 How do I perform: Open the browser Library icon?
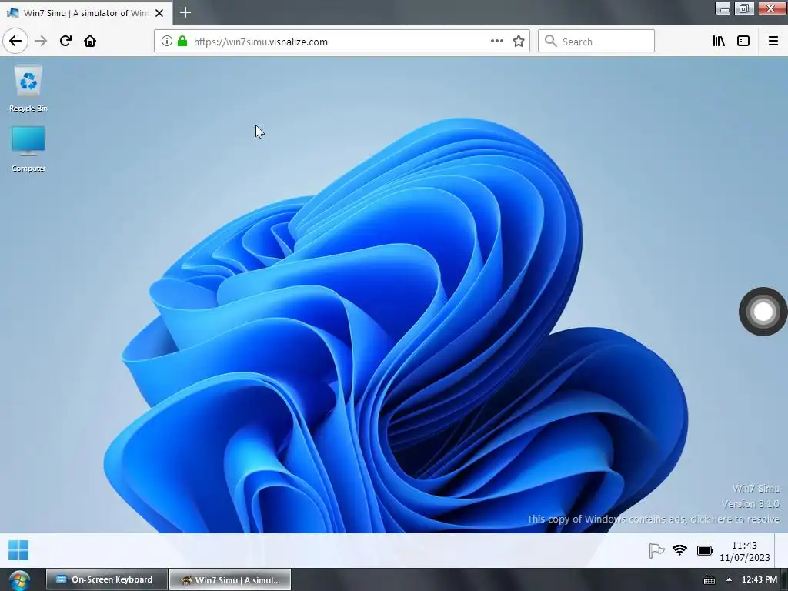point(719,42)
